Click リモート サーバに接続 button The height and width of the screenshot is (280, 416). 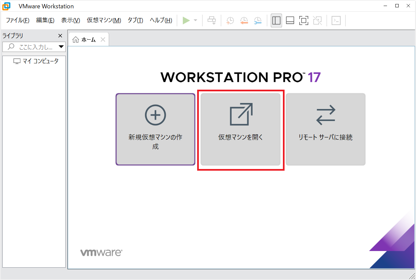326,129
